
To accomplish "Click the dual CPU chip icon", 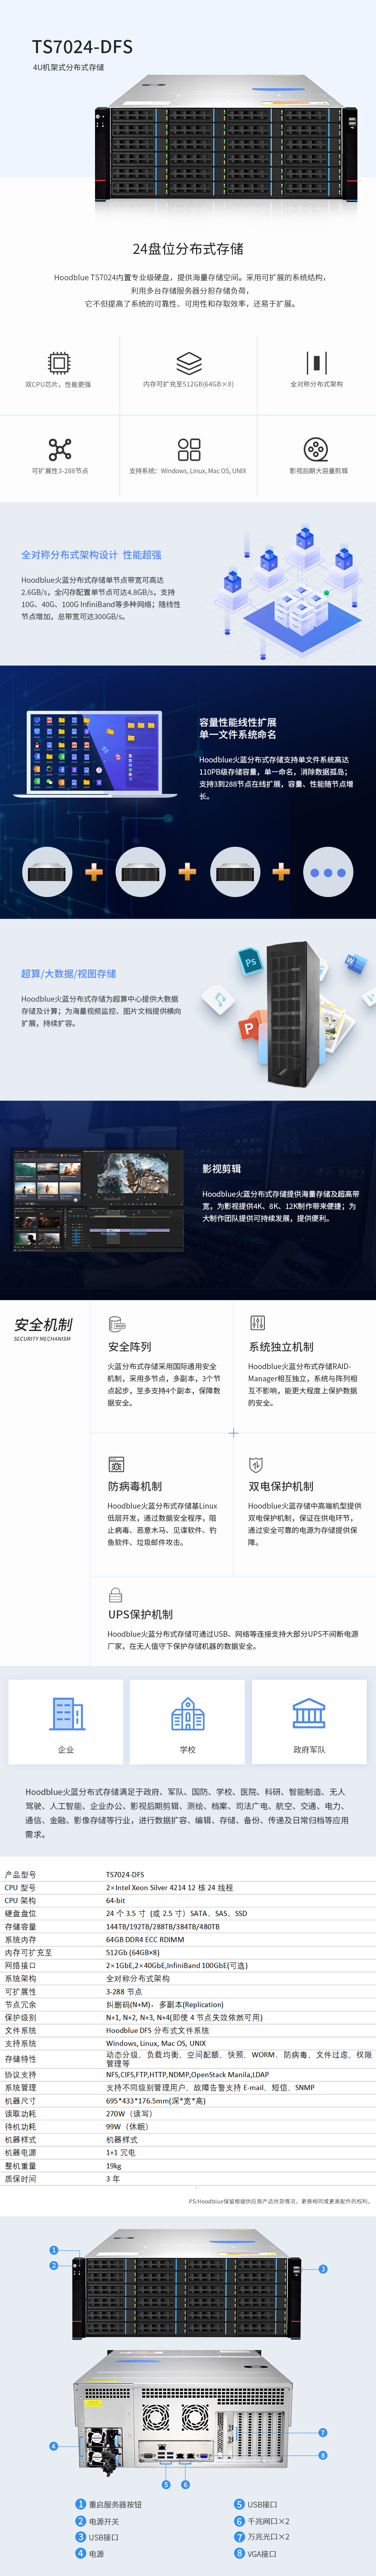I will click(59, 363).
